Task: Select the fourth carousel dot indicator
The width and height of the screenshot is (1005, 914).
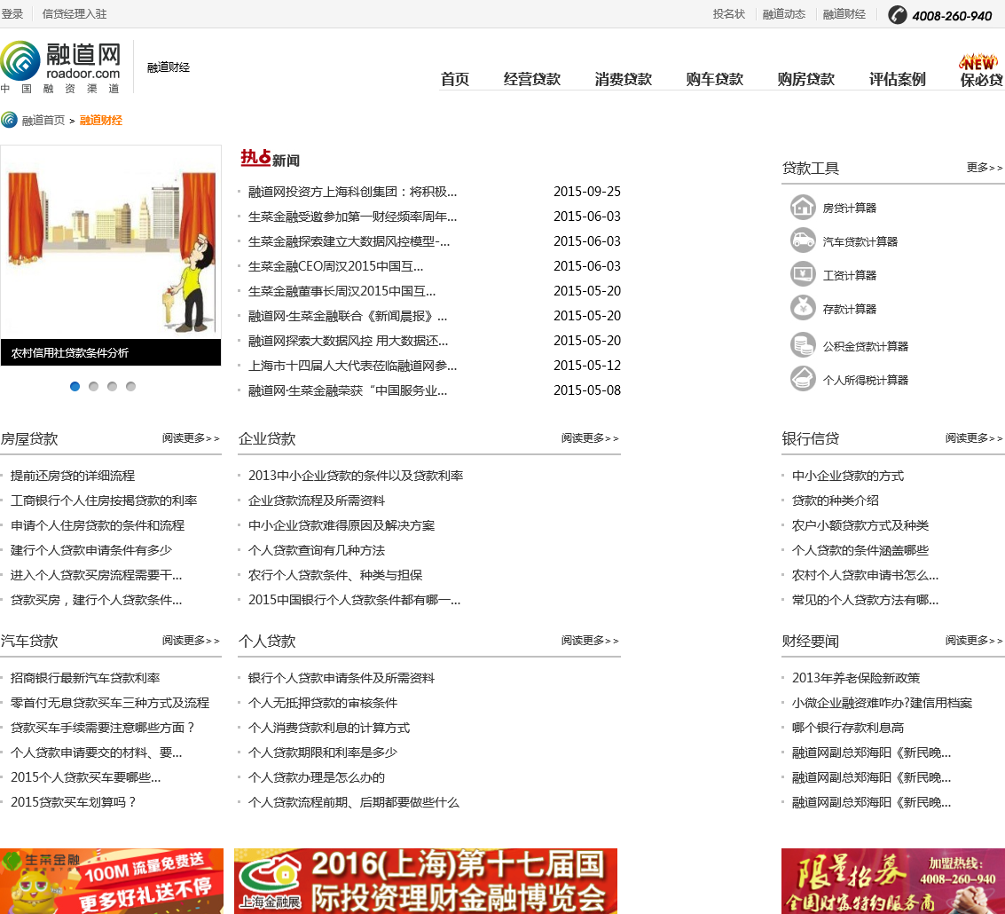Action: click(x=130, y=386)
